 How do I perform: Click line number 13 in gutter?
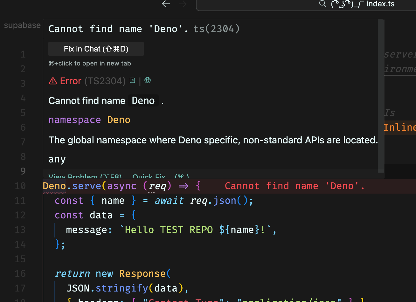coord(20,230)
